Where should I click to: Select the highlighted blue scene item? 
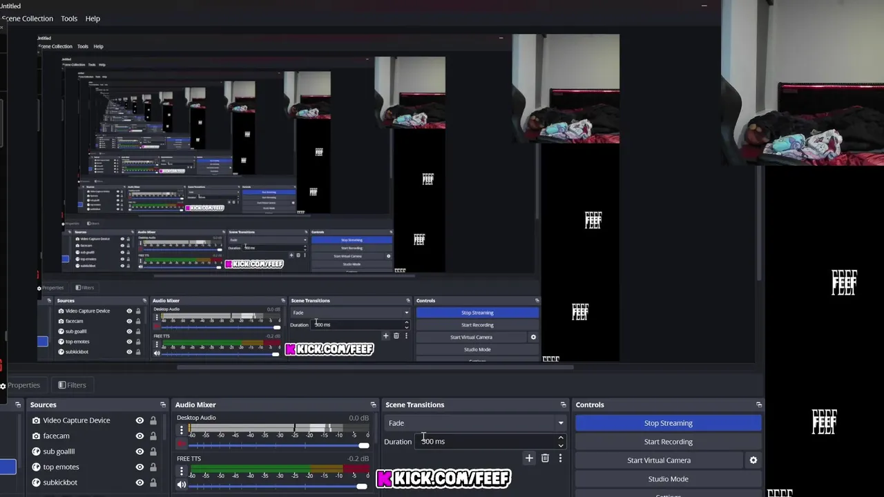pos(8,467)
